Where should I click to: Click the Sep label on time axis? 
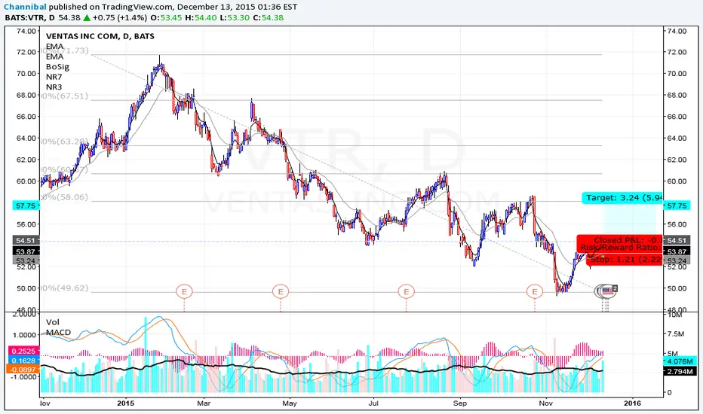[x=460, y=403]
